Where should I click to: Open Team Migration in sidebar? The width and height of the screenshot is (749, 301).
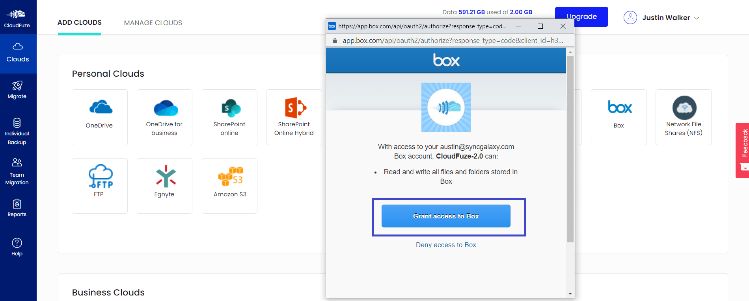[17, 172]
